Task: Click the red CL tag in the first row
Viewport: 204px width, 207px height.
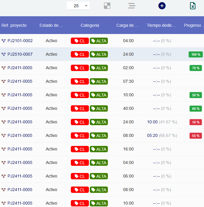Action: click(80, 41)
